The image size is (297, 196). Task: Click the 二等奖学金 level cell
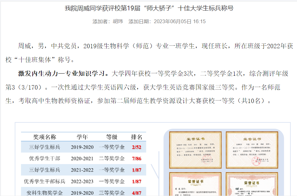[111, 159]
